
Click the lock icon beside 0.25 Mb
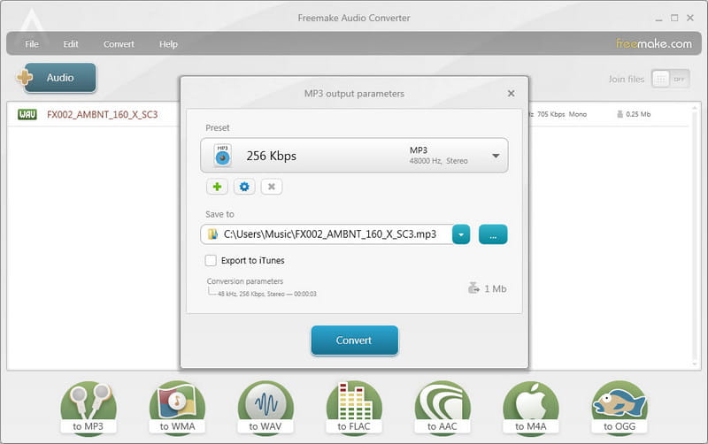coord(620,114)
